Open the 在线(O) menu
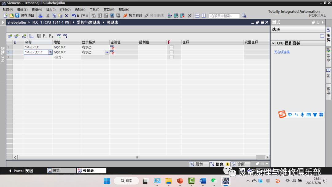 click(65, 9)
